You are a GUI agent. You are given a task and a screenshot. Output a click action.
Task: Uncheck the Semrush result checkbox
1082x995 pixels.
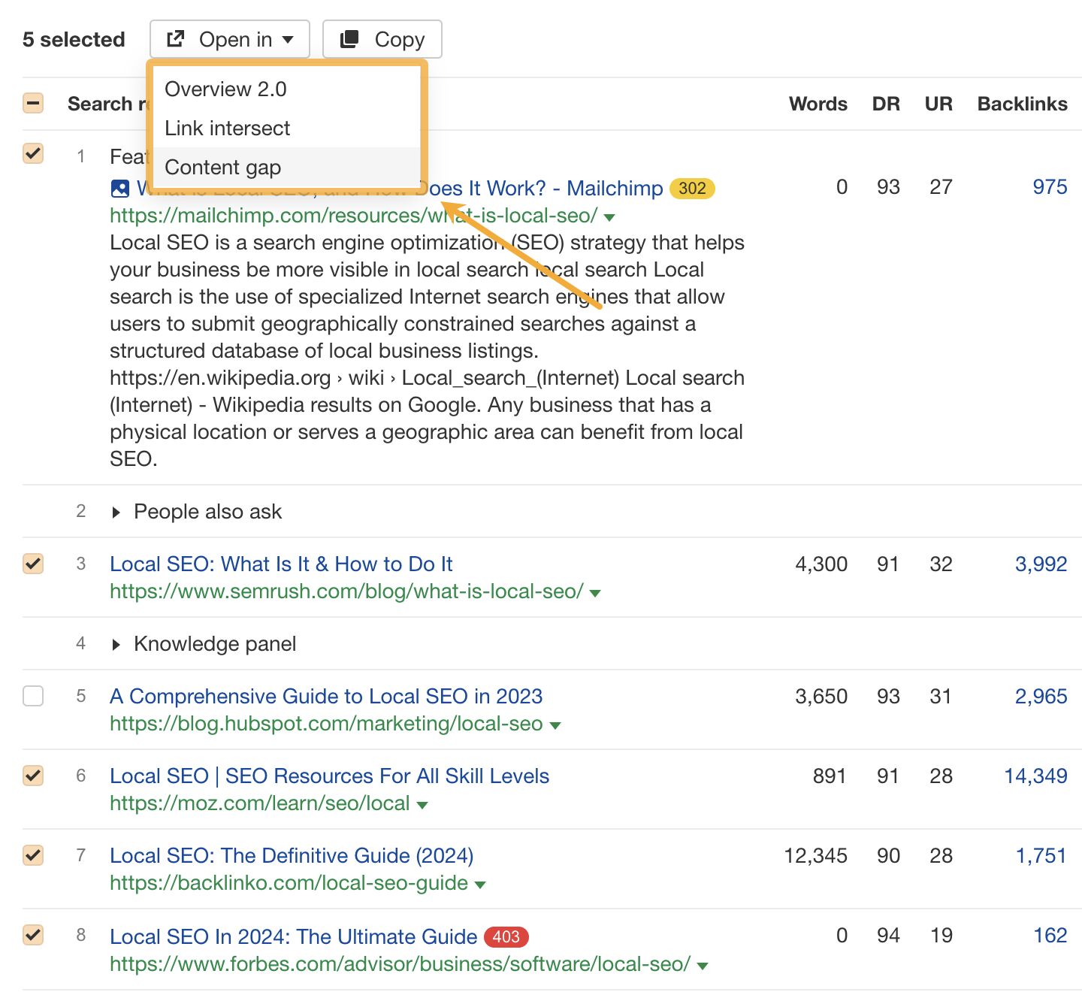(32, 564)
